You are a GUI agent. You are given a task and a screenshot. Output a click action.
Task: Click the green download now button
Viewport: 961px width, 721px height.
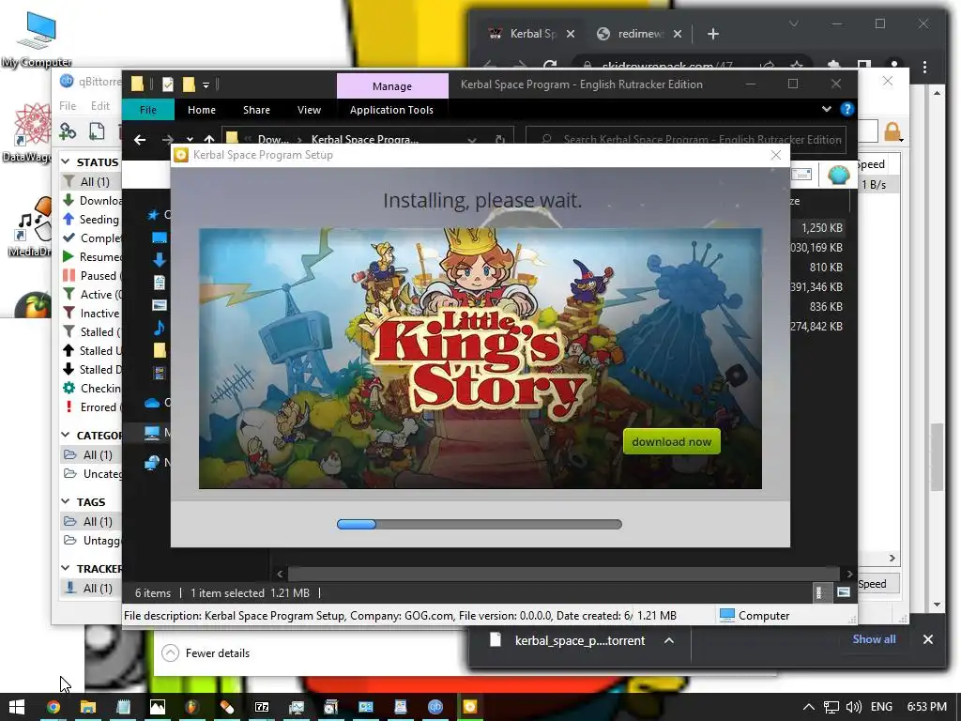coord(672,441)
